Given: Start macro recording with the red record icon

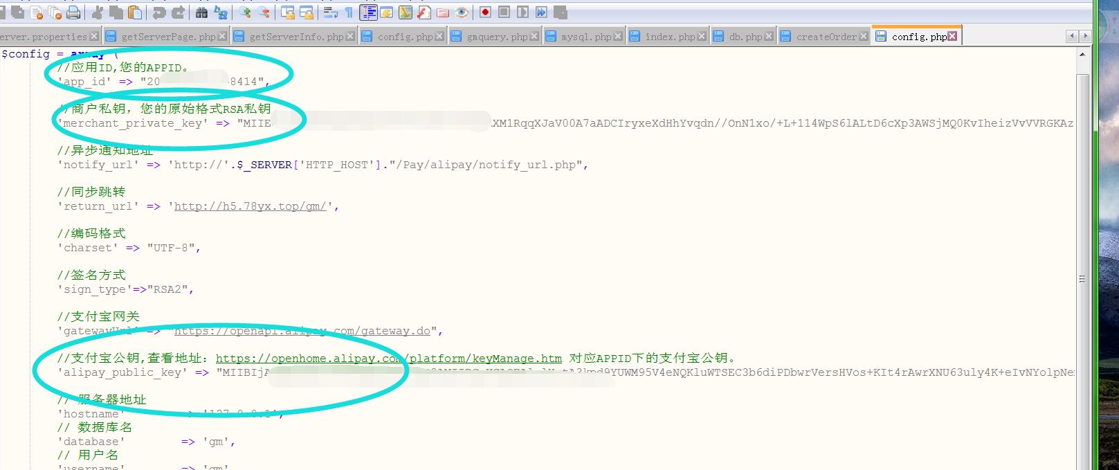Looking at the screenshot, I should (x=485, y=12).
